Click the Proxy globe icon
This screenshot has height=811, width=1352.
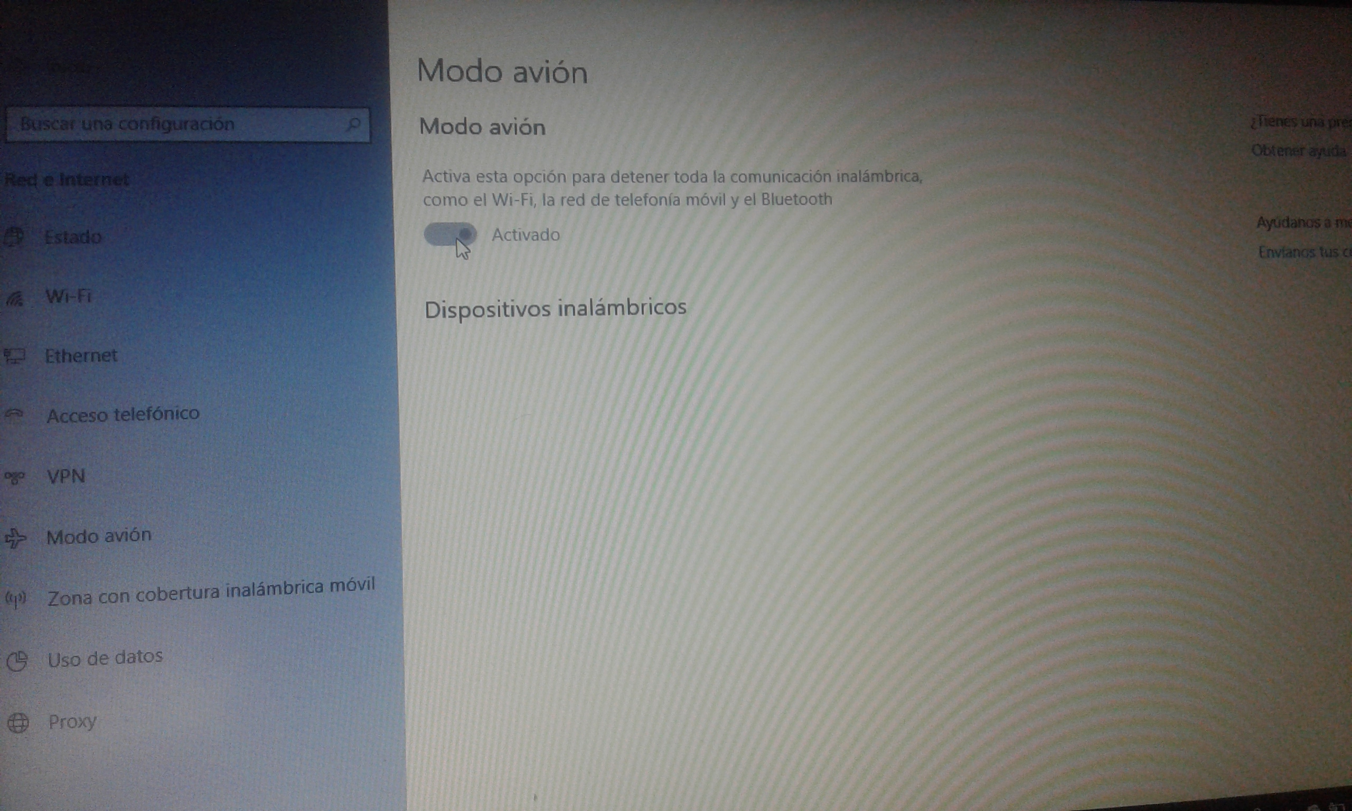18,722
